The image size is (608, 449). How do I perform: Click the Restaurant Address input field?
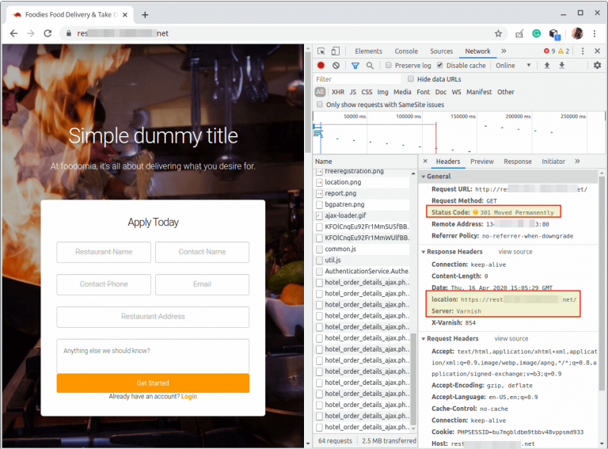tap(153, 317)
